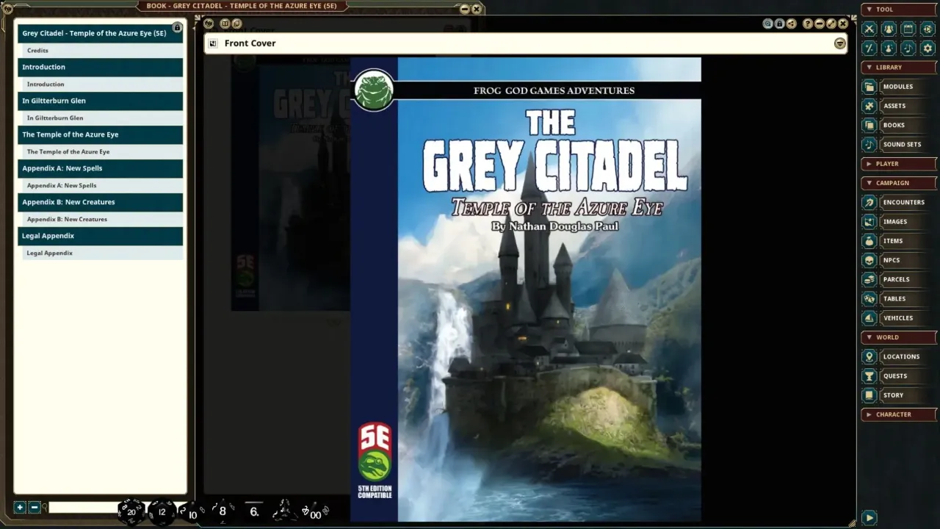Open the music note tool in Tool section
The image size is (940, 529).
908,48
